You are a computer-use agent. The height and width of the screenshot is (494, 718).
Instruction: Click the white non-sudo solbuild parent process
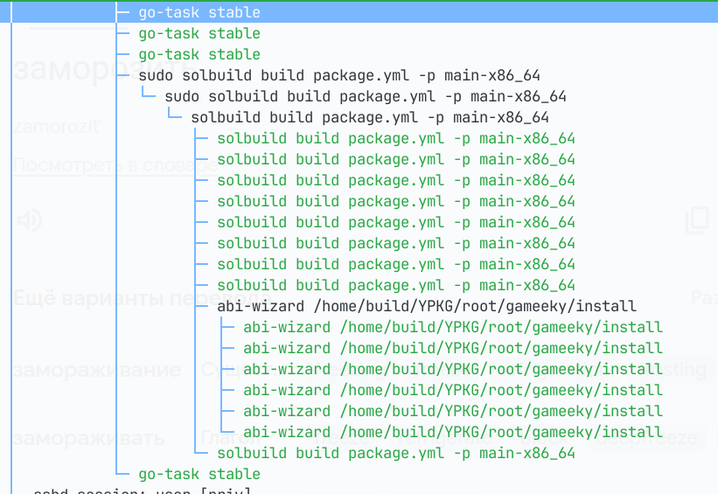click(369, 117)
